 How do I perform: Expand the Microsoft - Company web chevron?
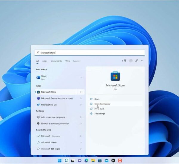(81, 136)
